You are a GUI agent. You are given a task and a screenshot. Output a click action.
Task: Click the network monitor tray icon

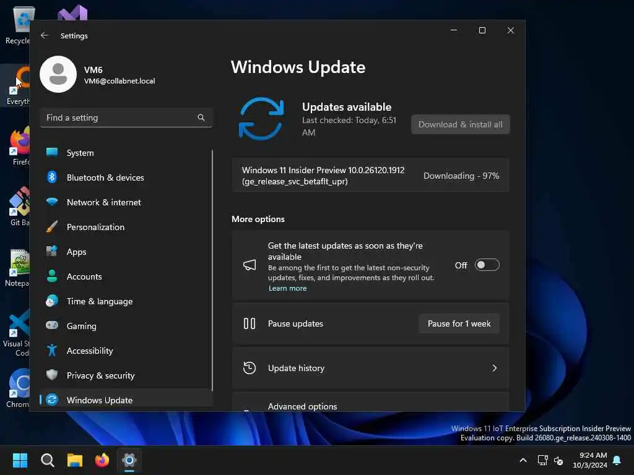[542, 460]
